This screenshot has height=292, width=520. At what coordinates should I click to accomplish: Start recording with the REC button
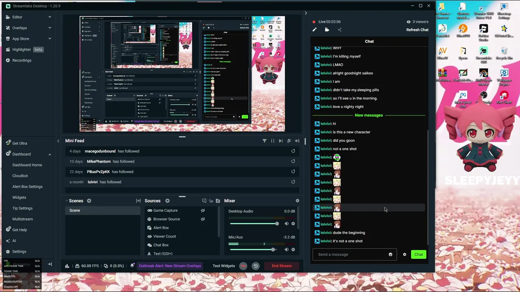point(243,266)
